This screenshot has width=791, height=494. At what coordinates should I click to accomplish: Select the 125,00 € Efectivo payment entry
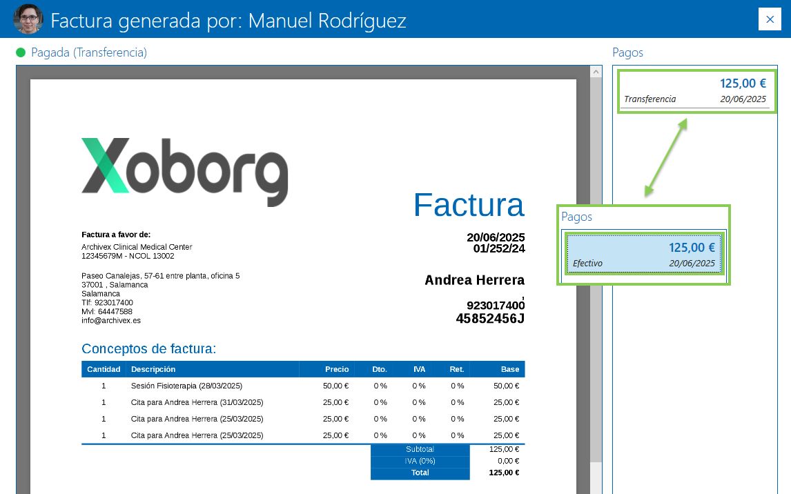pyautogui.click(x=644, y=253)
